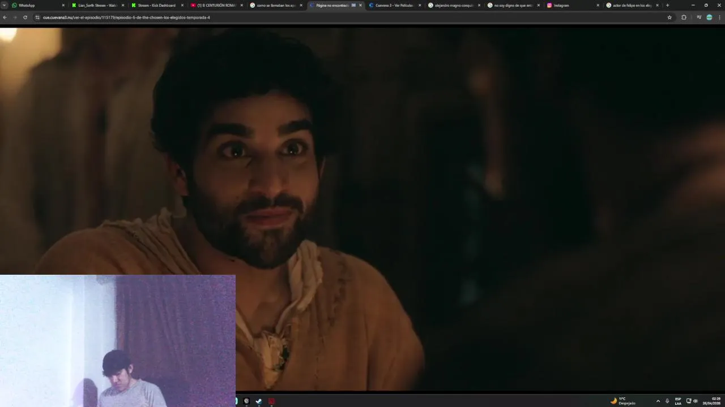This screenshot has height=407, width=725.
Task: Close the alejandro magno conquista tab
Action: point(479,5)
